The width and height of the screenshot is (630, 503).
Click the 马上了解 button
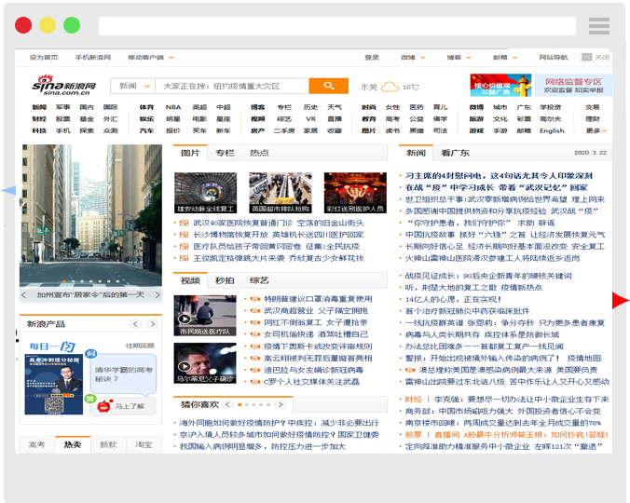129,406
